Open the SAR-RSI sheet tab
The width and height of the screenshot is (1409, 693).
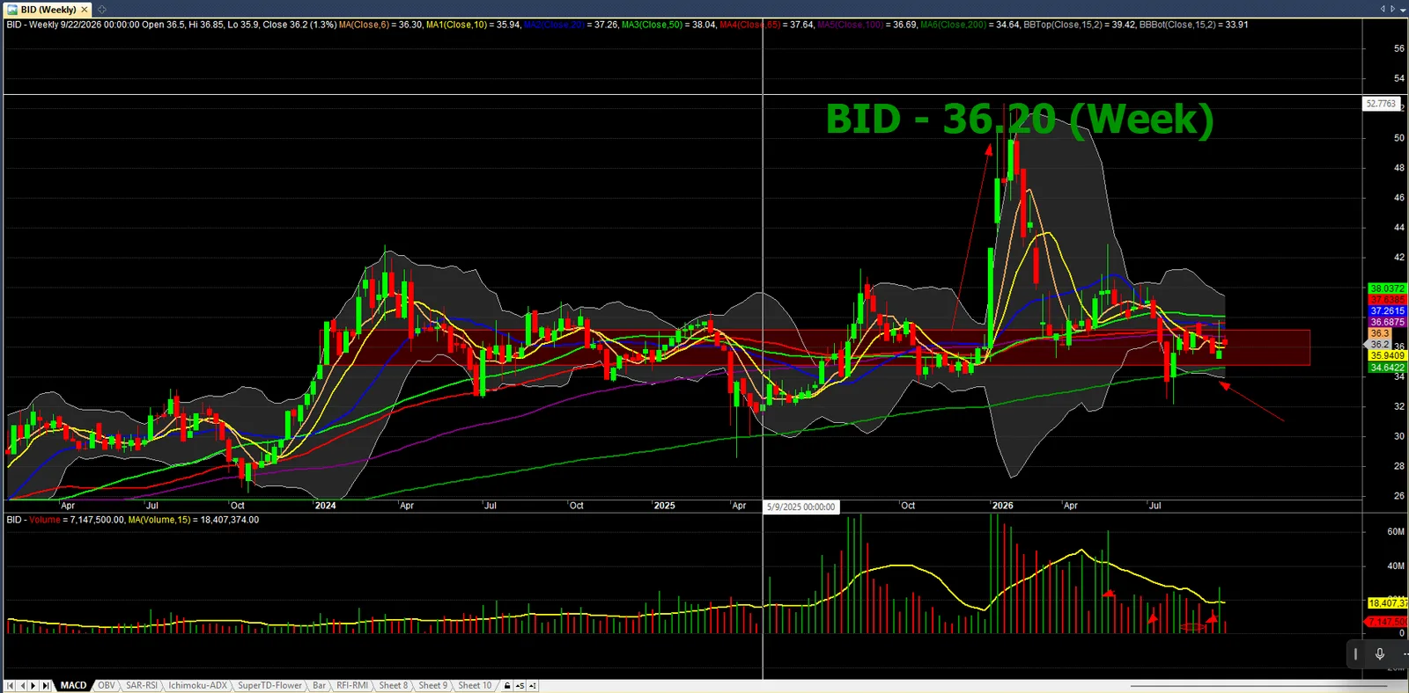click(141, 686)
